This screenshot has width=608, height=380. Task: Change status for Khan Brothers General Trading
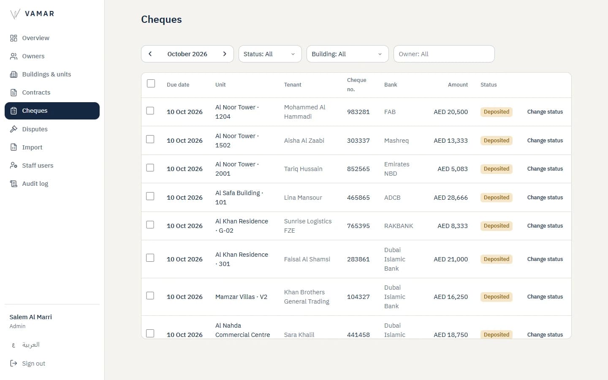pyautogui.click(x=545, y=297)
